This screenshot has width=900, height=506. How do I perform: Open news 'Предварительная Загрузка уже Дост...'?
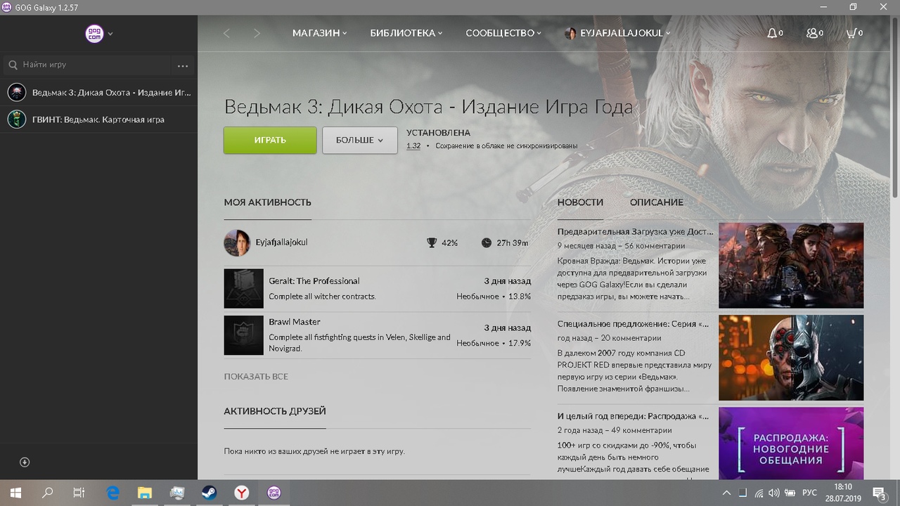(635, 231)
